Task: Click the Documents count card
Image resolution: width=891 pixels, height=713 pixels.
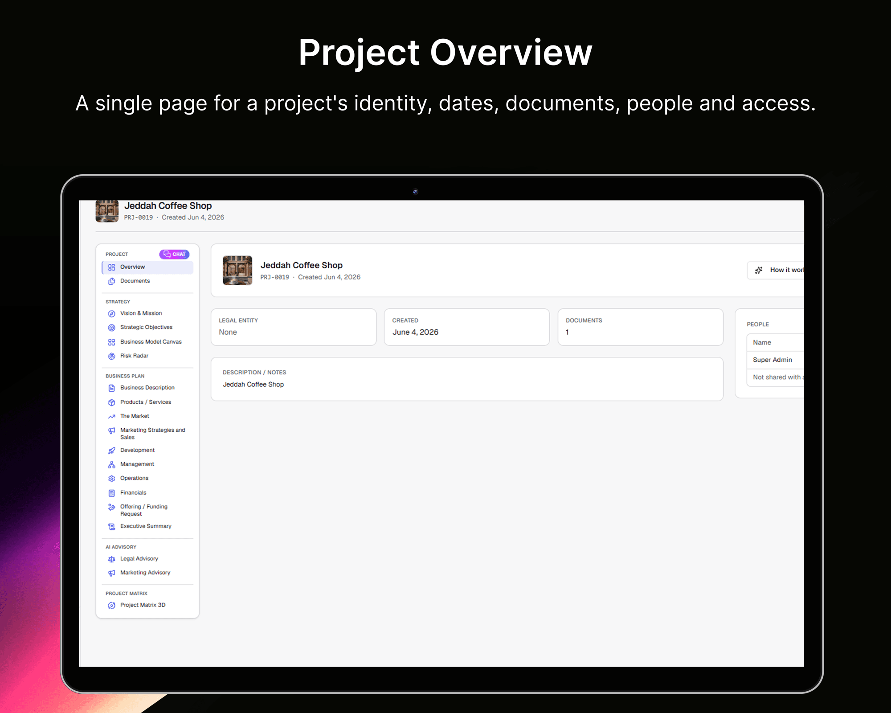Action: (640, 327)
